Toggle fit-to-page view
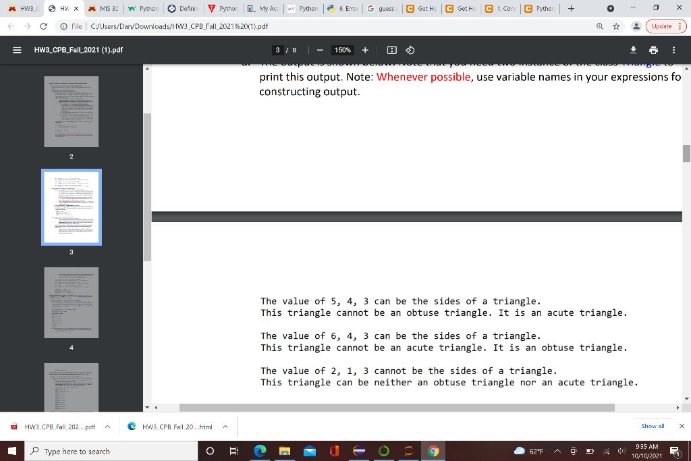The width and height of the screenshot is (691, 461). tap(392, 49)
